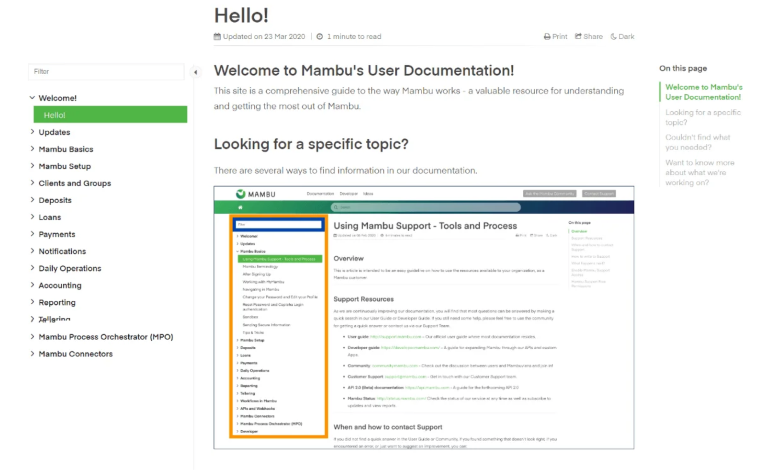This screenshot has width=766, height=470.
Task: Click the 'On this page' heading
Action: tap(683, 69)
